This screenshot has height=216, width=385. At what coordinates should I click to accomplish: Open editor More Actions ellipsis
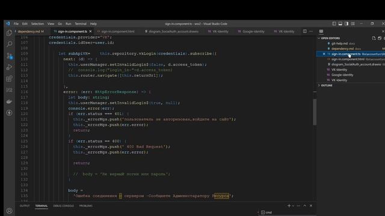point(311,31)
